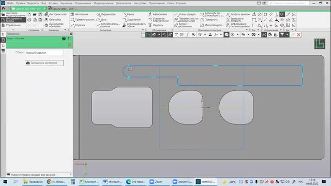Select the Окружность circle tool
The height and width of the screenshot is (186, 331).
pos(106,14)
